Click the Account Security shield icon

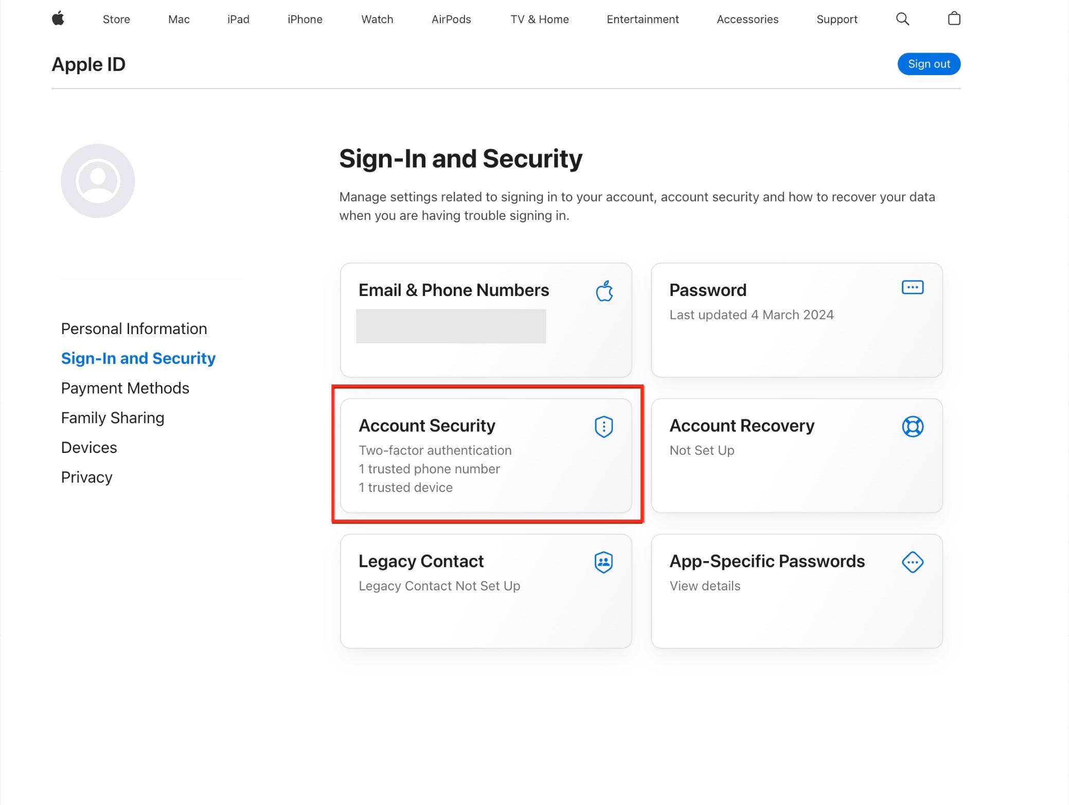pos(603,427)
